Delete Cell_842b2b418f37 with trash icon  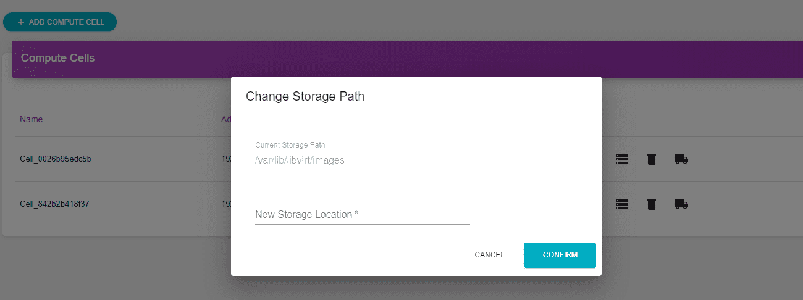click(651, 204)
